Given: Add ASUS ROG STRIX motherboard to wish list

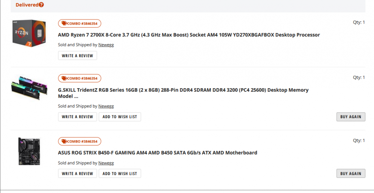Looking at the screenshot, I should tap(120, 174).
